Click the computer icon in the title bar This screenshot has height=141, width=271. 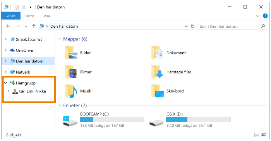point(6,7)
